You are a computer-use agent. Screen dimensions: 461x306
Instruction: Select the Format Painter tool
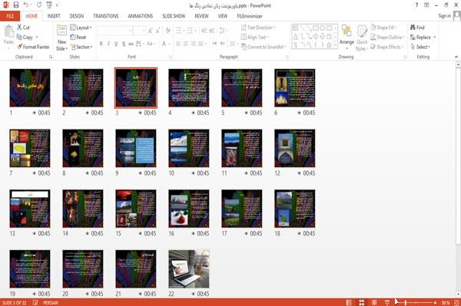point(33,47)
